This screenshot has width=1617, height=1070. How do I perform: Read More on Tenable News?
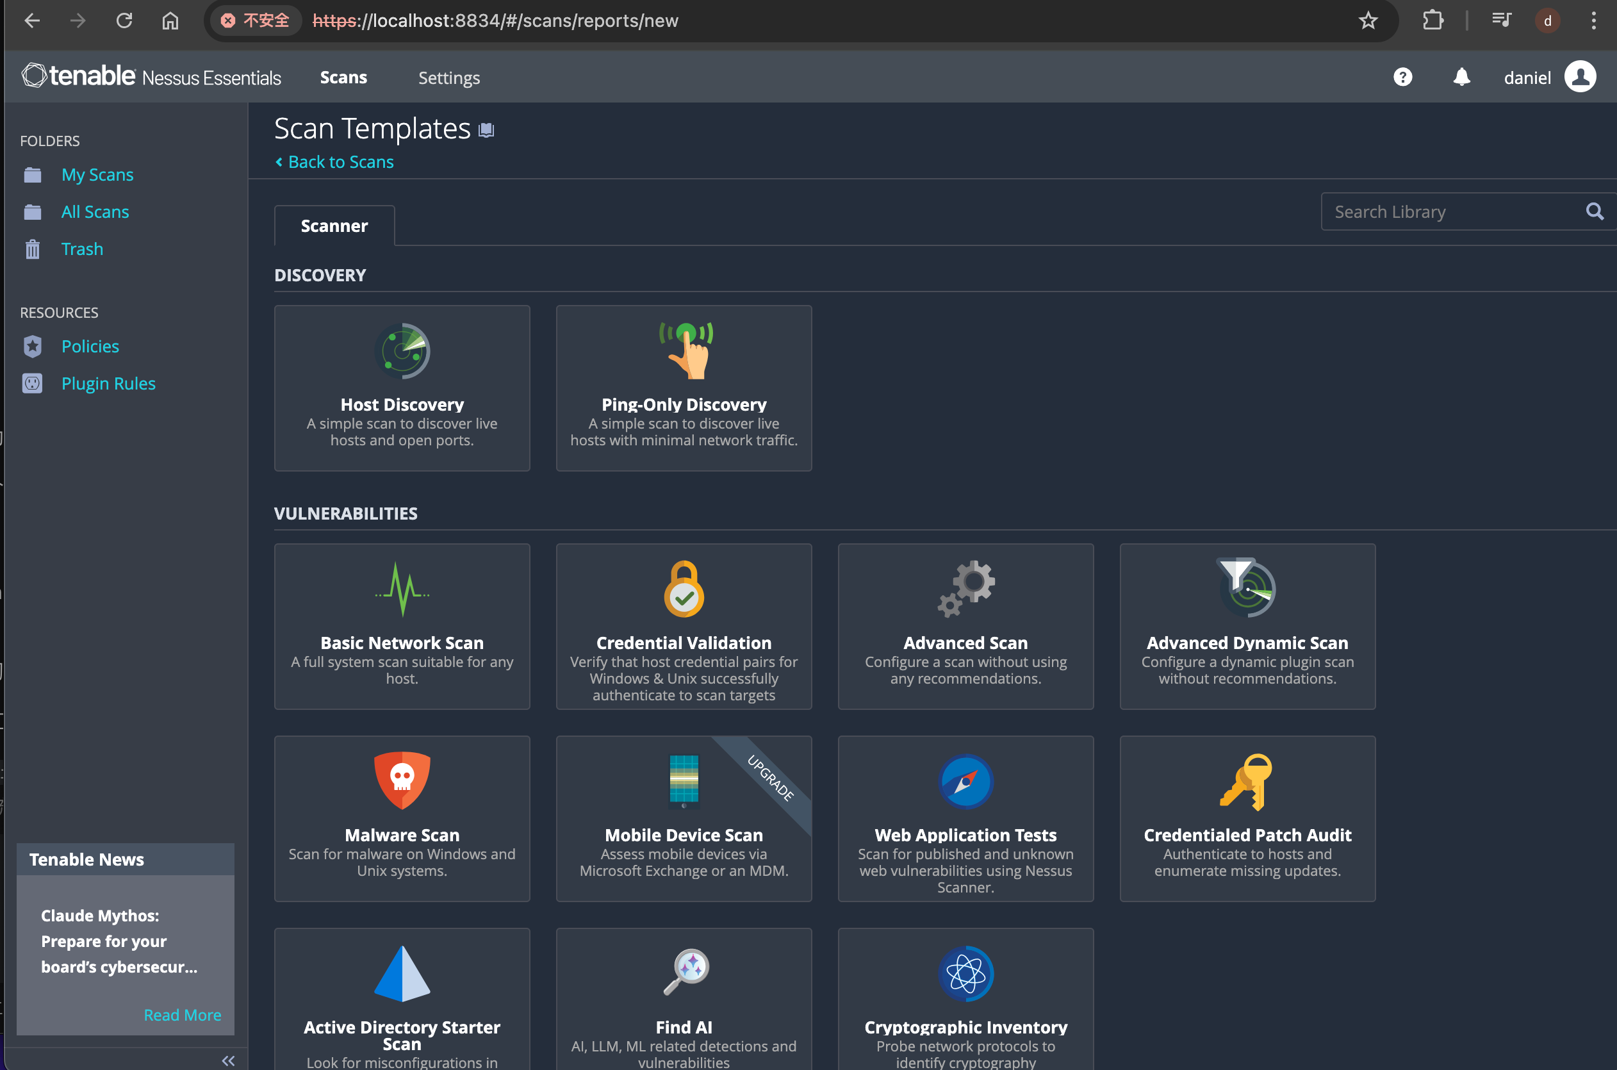tap(182, 1015)
